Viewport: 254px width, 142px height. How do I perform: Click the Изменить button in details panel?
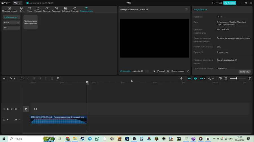pos(244,72)
